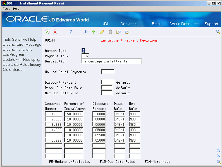Click the Payment Term field containing PER
This screenshot has width=222, height=167.
point(85,56)
